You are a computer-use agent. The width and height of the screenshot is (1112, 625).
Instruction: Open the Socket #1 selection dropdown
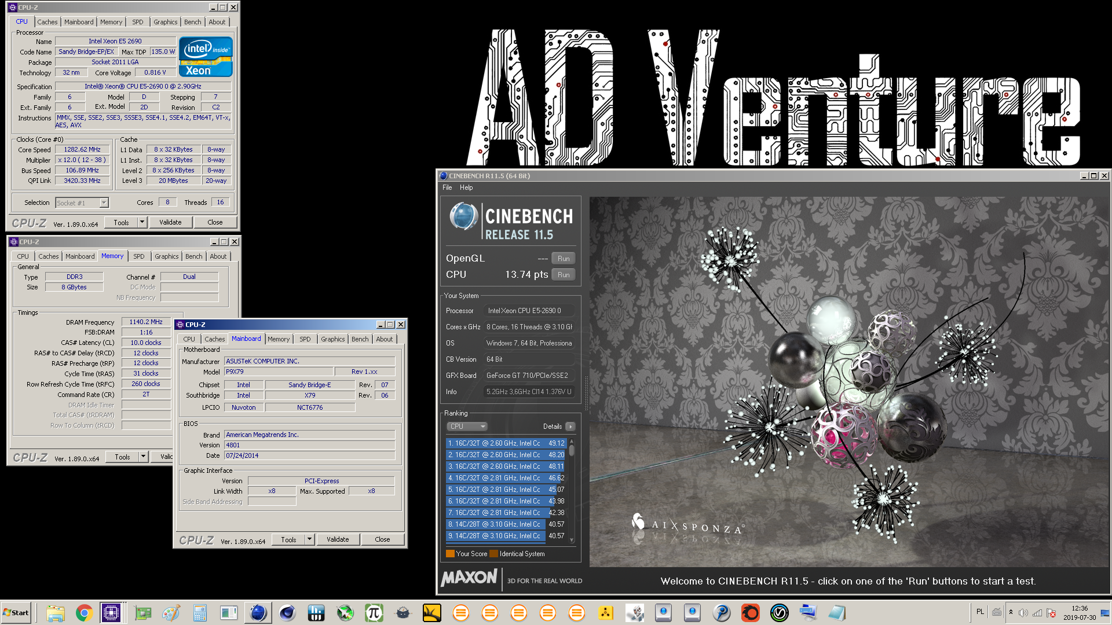(82, 203)
